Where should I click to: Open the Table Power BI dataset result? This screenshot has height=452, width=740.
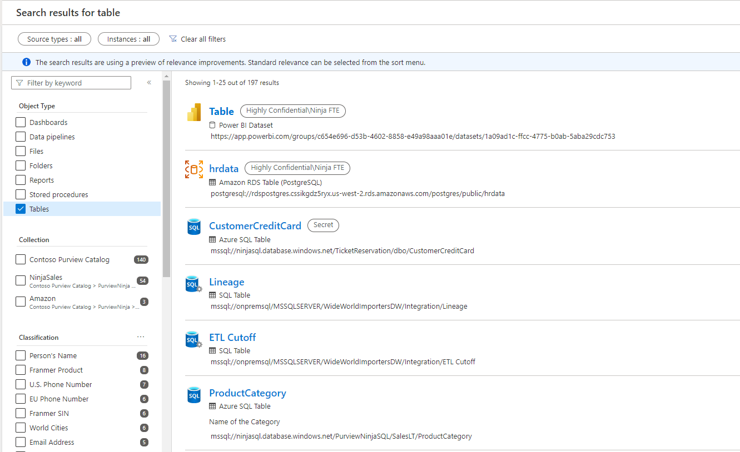pyautogui.click(x=221, y=112)
